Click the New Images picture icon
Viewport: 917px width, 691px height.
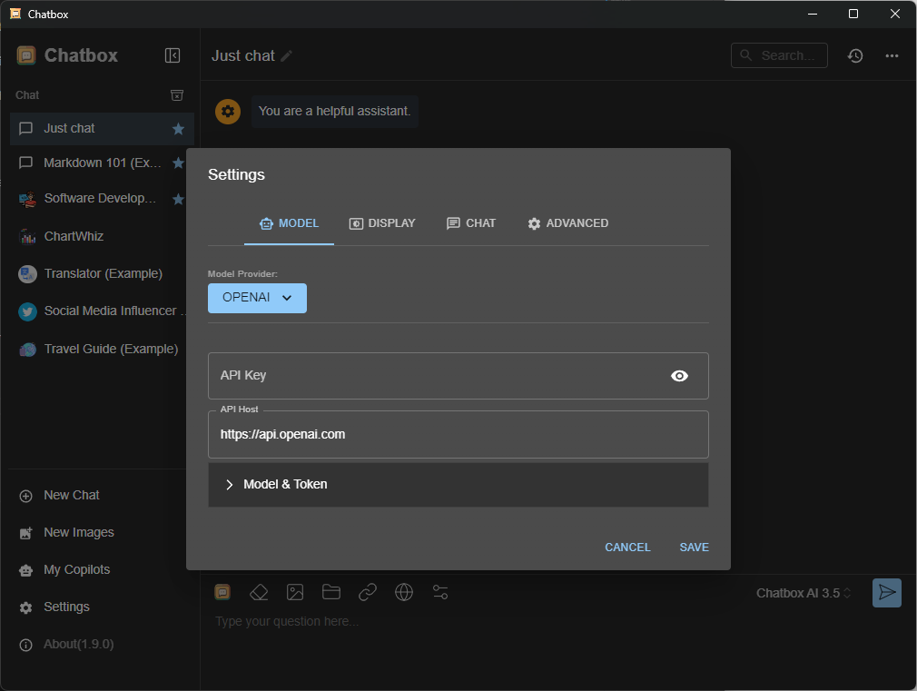click(x=25, y=534)
